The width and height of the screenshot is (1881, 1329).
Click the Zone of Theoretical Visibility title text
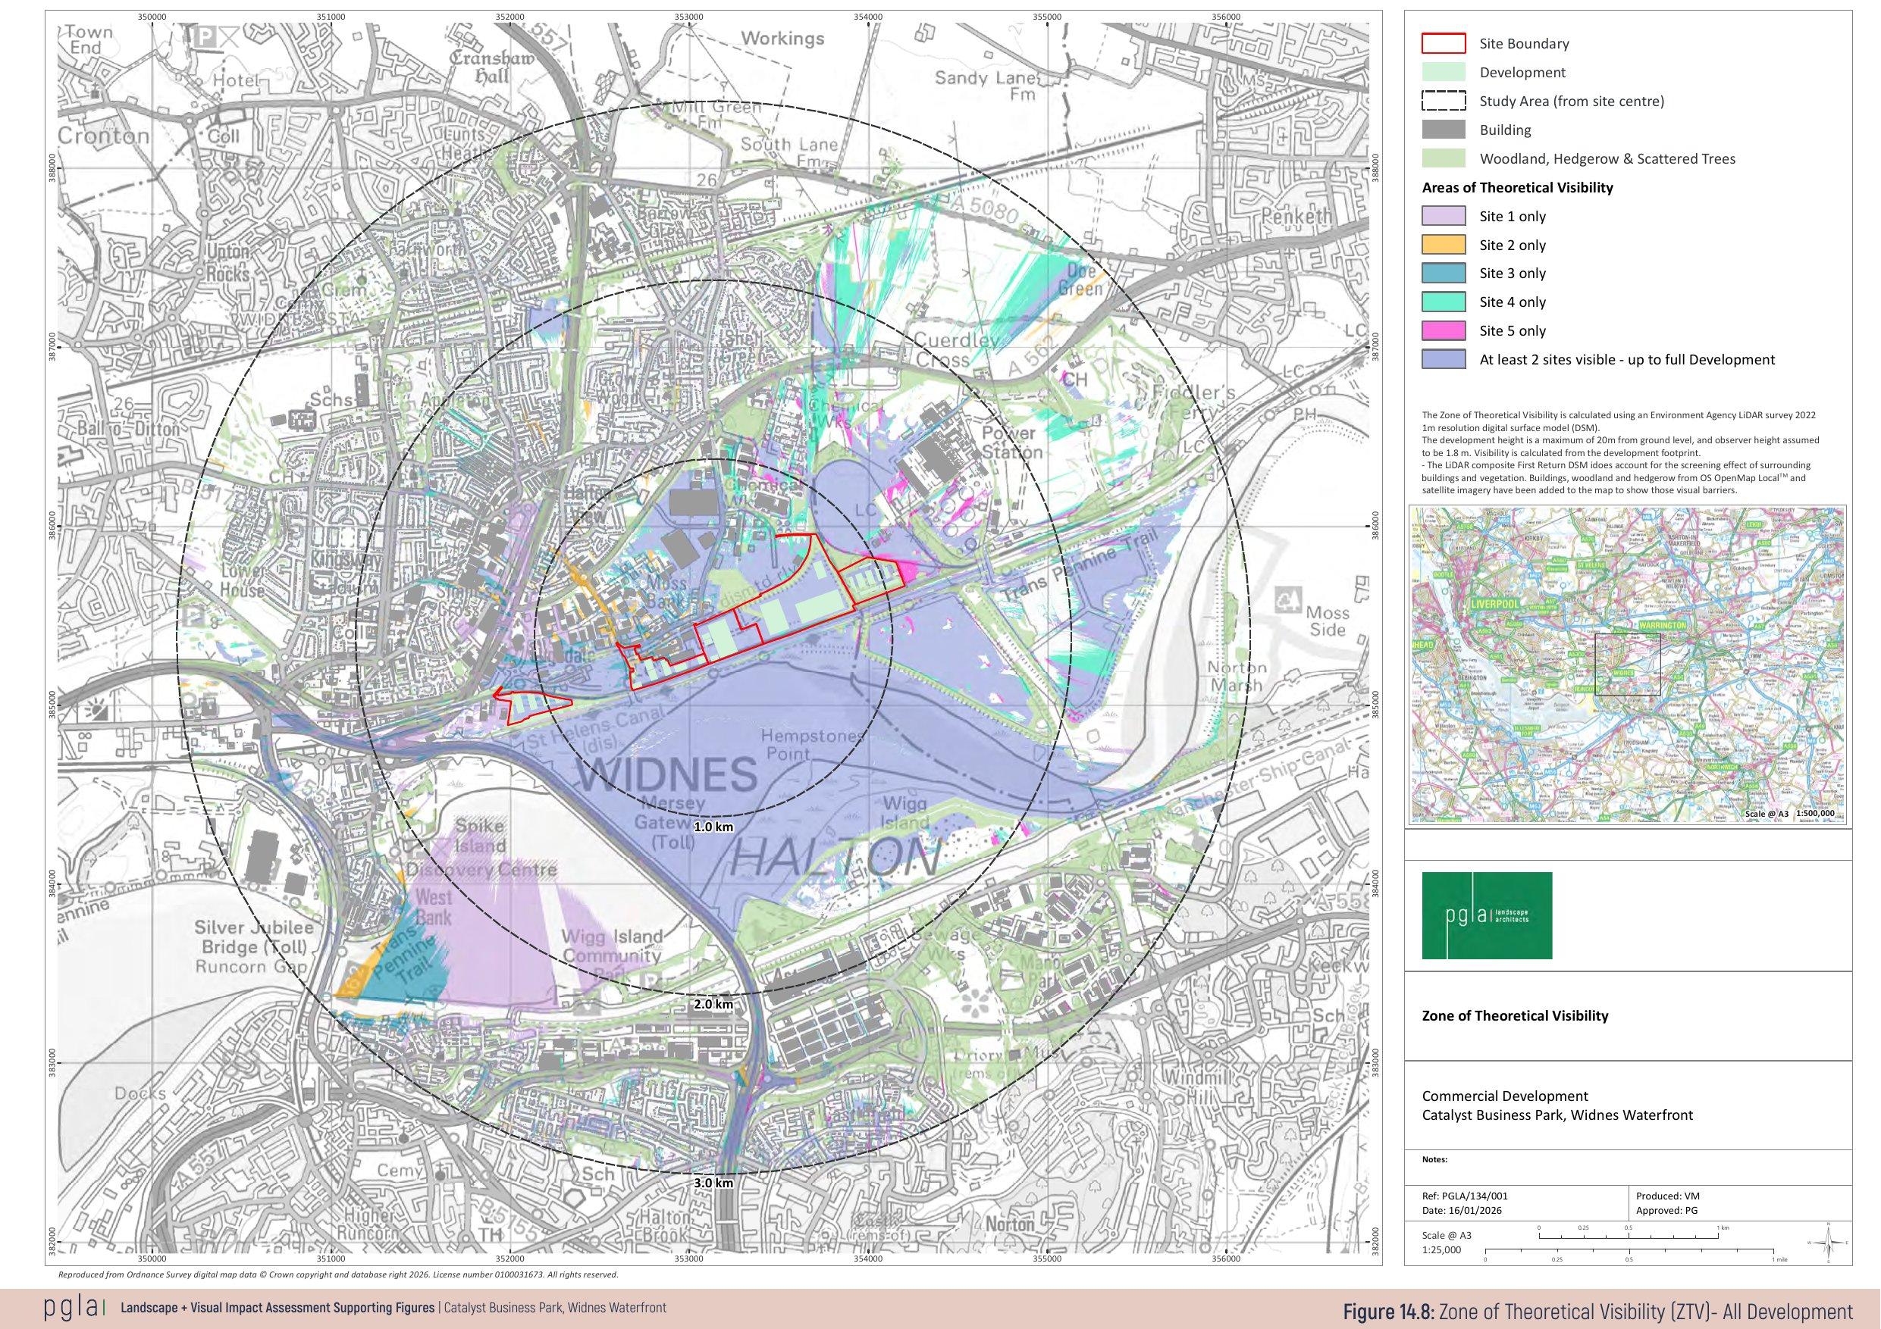tap(1515, 1016)
